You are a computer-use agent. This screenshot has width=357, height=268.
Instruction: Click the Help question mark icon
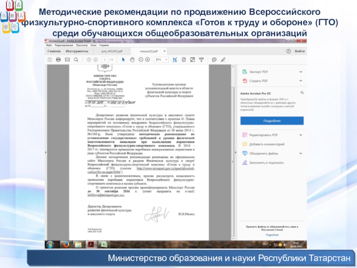[288, 51]
